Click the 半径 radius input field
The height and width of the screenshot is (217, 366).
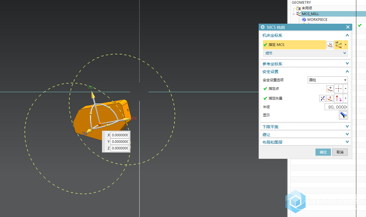(336, 107)
